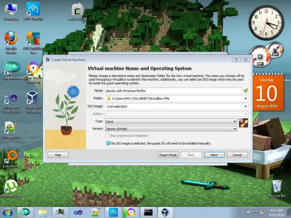Screen dimensions: 291x218
Task: Open the Notepad++ taskbar icon
Action: (x=96, y=212)
